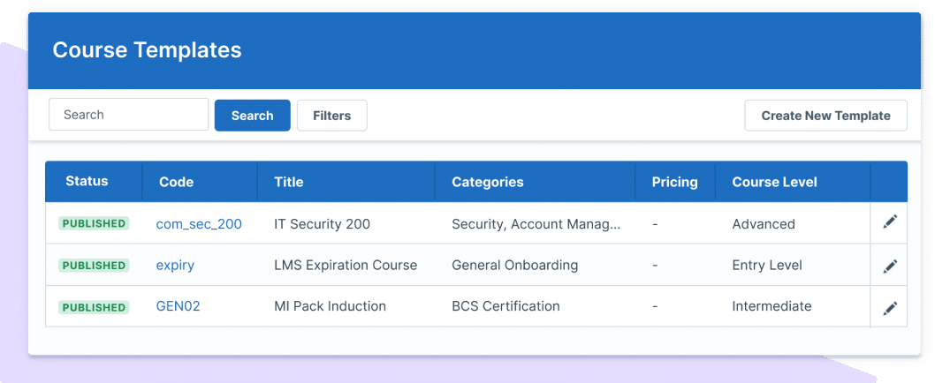Click PUBLISHED badge on expiry row
This screenshot has width=935, height=383.
coord(94,265)
